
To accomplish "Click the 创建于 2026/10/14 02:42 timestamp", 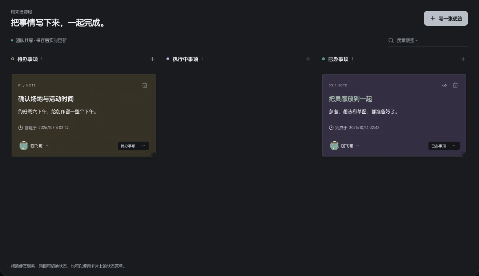I will click(x=47, y=128).
